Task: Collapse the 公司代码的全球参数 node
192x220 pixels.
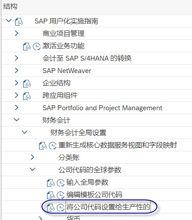Action: [x=33, y=169]
